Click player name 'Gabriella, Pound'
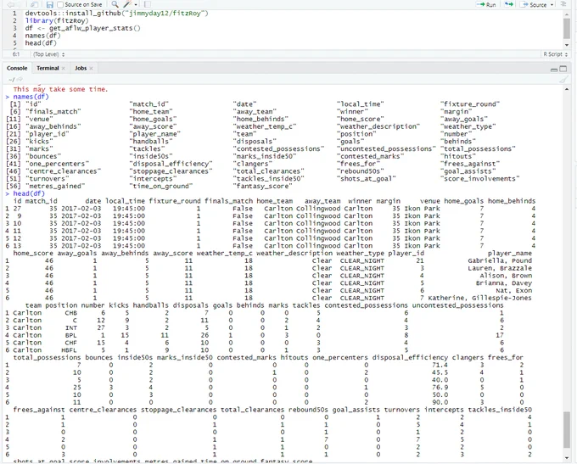The image size is (577, 464). 500,260
